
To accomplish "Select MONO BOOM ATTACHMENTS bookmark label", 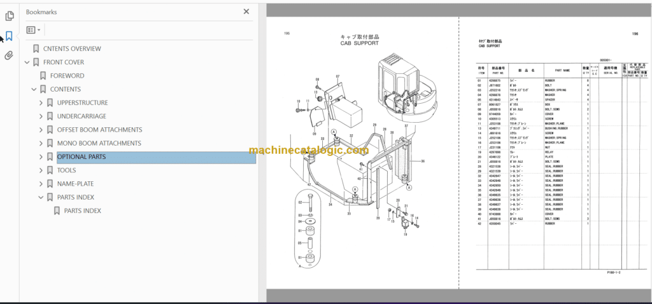I will [99, 143].
